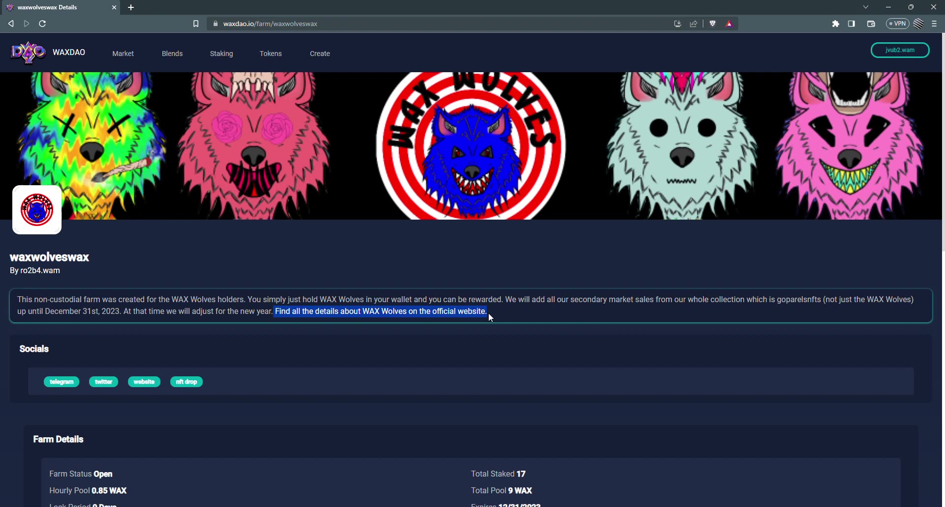Open Brave Rewards triangle icon
This screenshot has height=507, width=945.
(729, 24)
